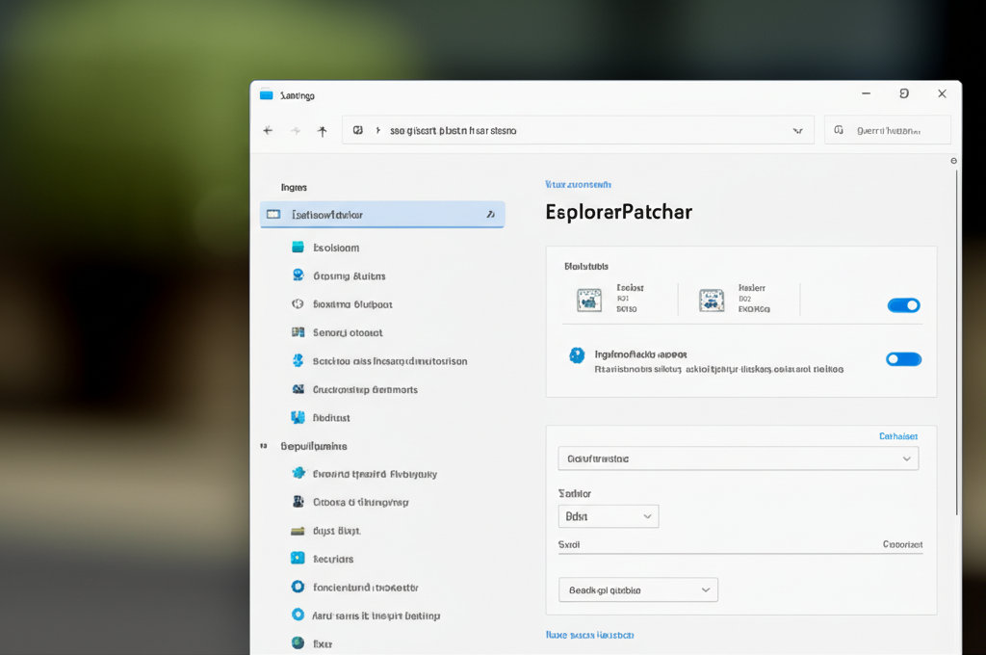Click the search magnifier icon

(x=839, y=130)
